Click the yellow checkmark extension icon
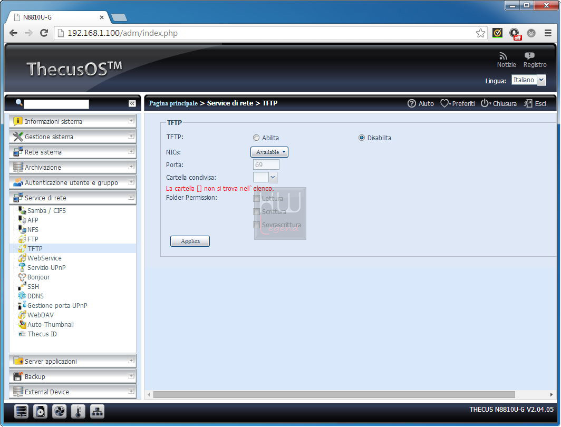The height and width of the screenshot is (427, 561). coord(497,33)
